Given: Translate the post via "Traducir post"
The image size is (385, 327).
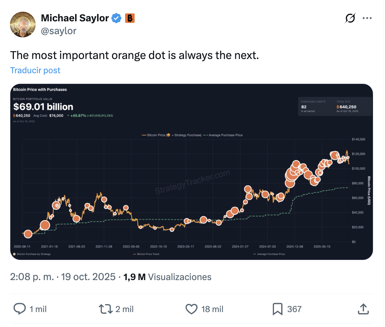Looking at the screenshot, I should pos(35,70).
